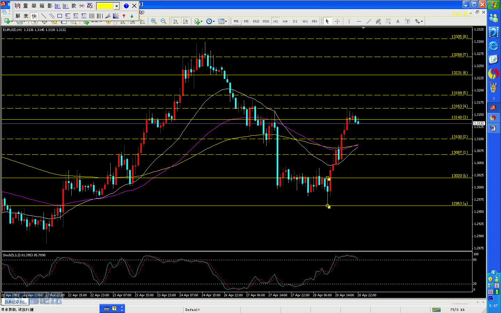Click the candlestick icon in floating toolbar
The width and height of the screenshot is (501, 313).
pos(17,6)
